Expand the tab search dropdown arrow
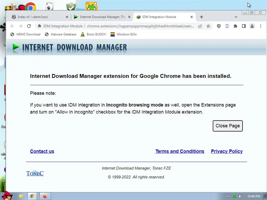This screenshot has width=267, height=200. pos(236,17)
